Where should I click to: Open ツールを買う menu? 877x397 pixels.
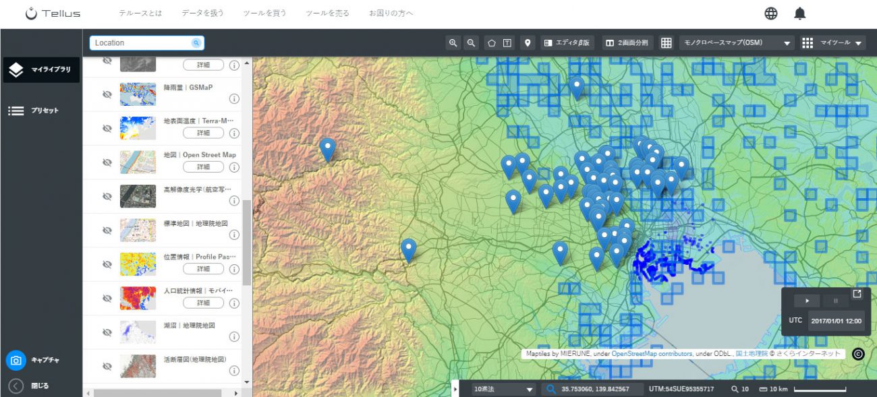tap(264, 13)
